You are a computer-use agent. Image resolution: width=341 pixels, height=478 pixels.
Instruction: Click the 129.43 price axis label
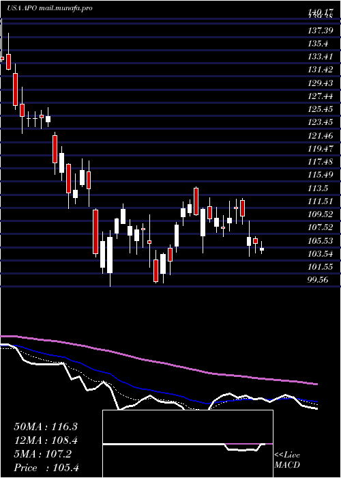(x=321, y=83)
